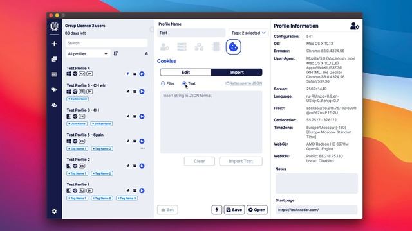Pin Test Profile 6 - CH win
Screen dimensions: 412x231
click(128, 92)
